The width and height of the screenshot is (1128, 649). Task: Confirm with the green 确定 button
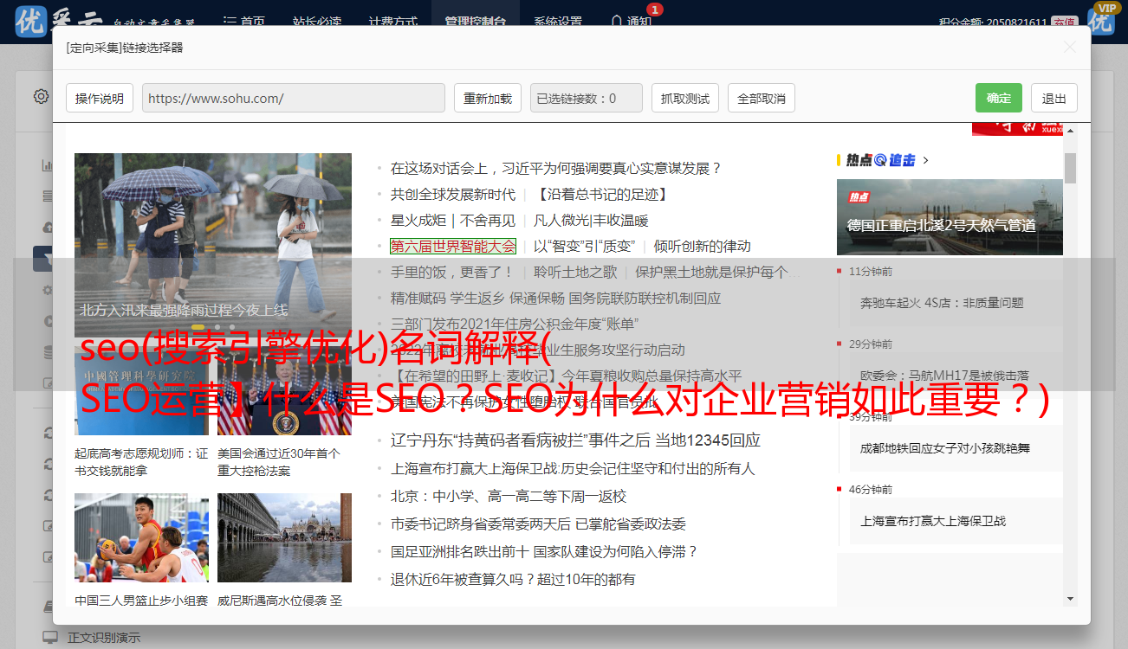(999, 98)
